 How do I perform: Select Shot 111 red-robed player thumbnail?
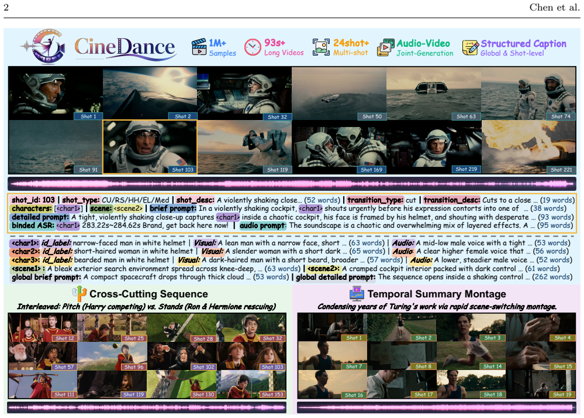[x=43, y=385]
